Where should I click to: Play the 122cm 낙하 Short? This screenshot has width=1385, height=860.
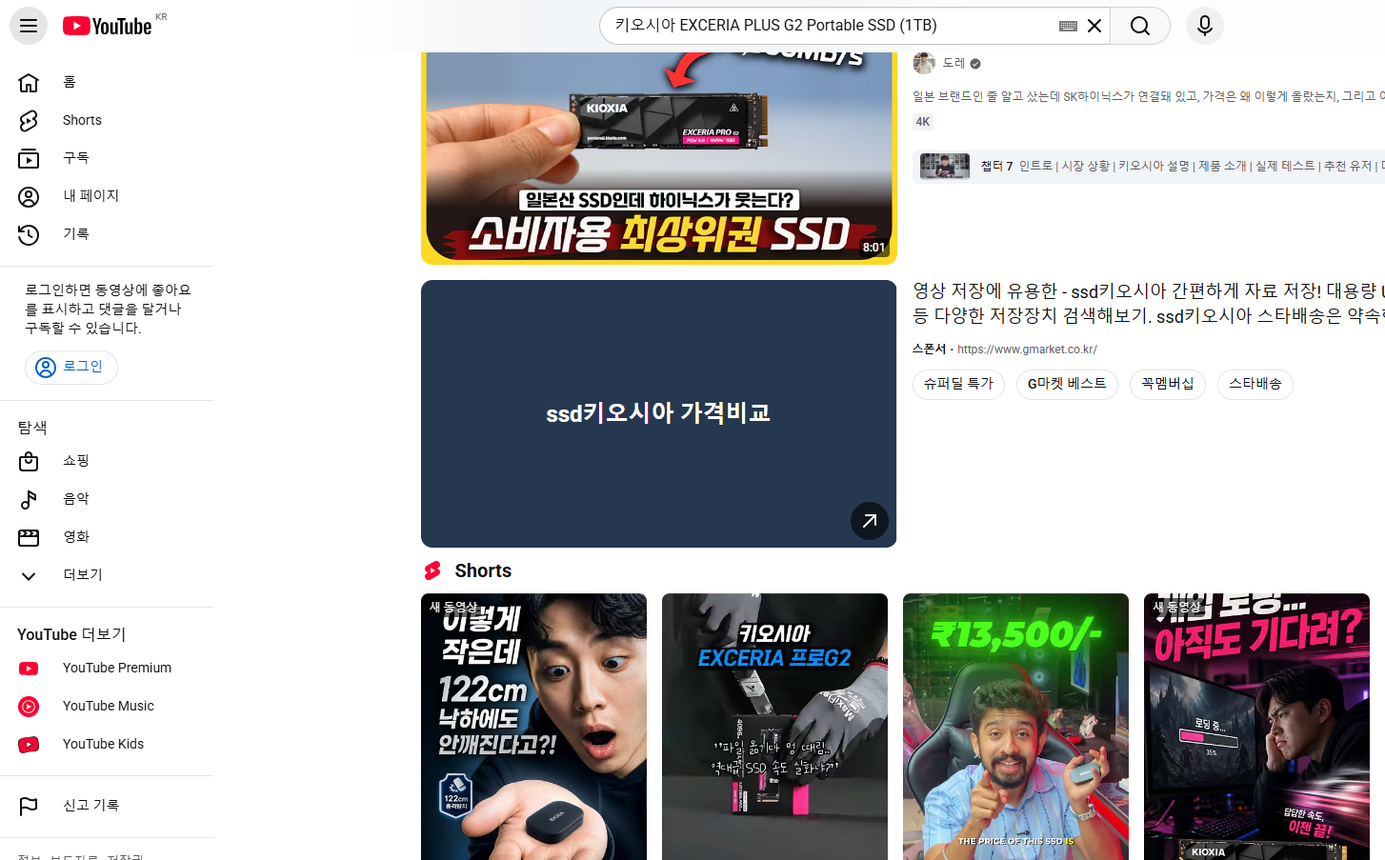click(533, 727)
